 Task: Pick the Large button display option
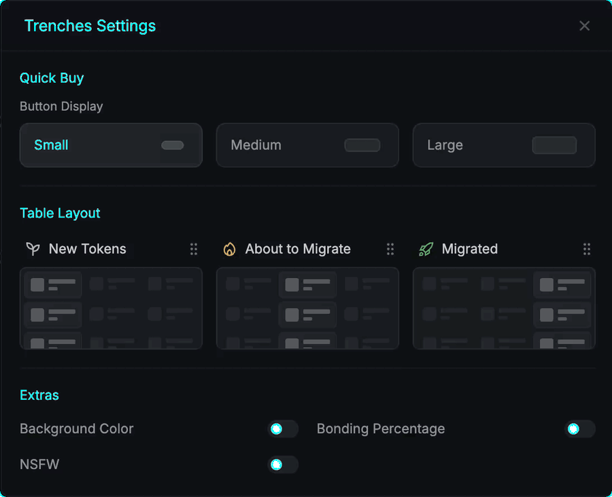click(x=504, y=145)
